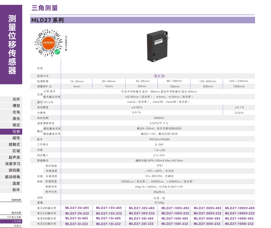Open the 光纤 category tab
The width and height of the screenshot is (271, 228).
(16, 99)
